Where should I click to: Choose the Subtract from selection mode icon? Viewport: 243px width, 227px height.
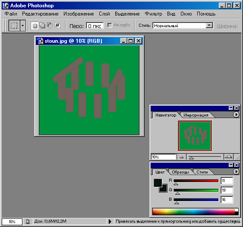click(50, 25)
